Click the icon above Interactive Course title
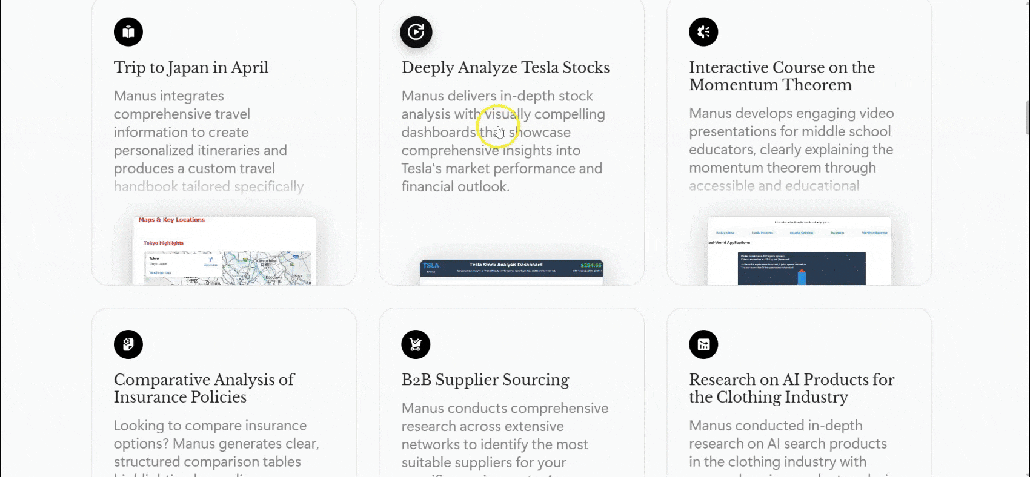 click(x=703, y=32)
